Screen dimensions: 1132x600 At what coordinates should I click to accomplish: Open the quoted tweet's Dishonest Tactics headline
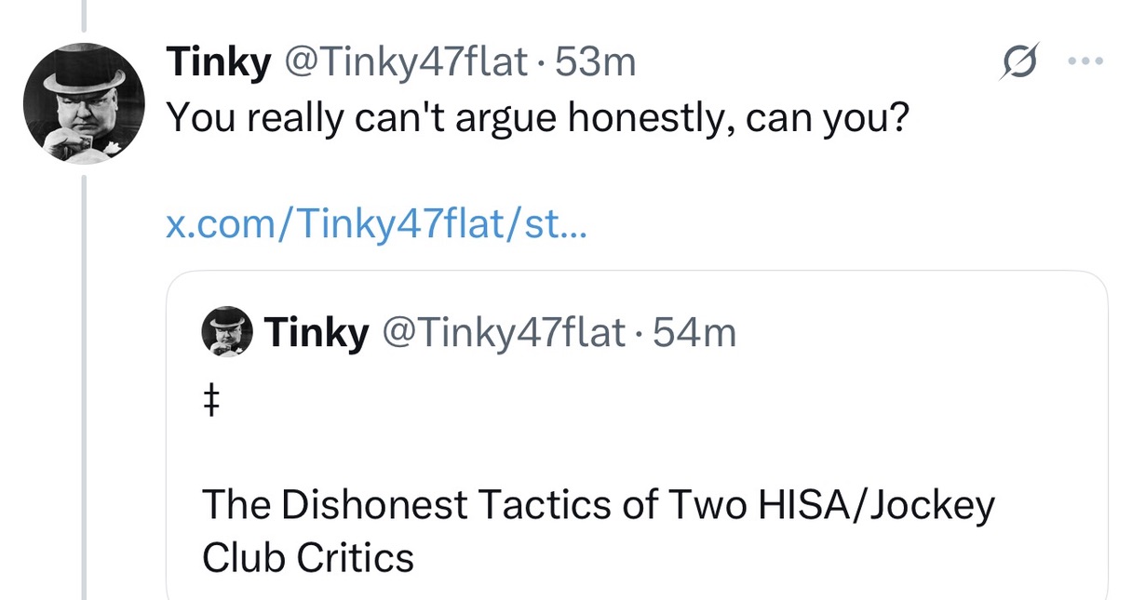598,504
